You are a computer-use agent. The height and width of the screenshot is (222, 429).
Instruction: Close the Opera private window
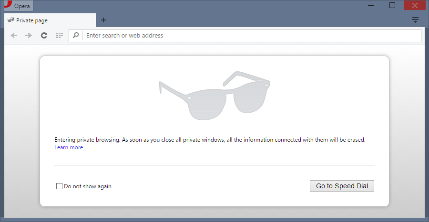[414, 5]
